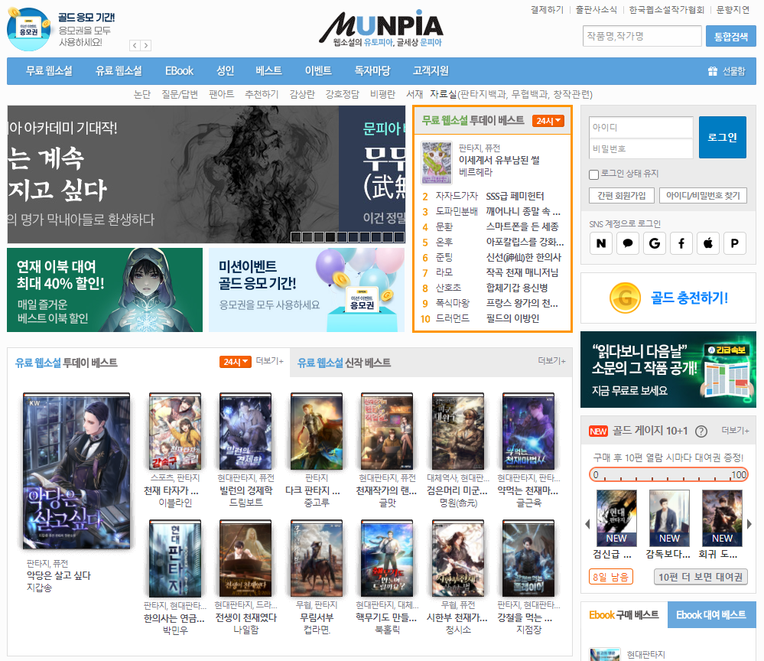764x661 pixels.
Task: Open the 이벤트 menu
Action: 318,71
